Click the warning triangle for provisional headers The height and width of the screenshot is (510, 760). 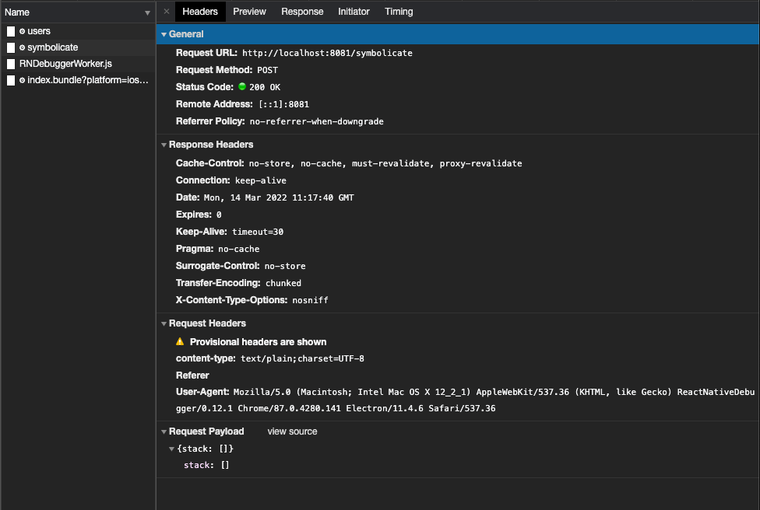point(181,341)
